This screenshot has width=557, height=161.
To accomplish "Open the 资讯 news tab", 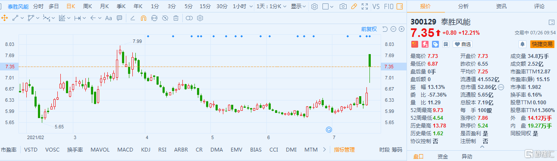I will pos(501,6).
